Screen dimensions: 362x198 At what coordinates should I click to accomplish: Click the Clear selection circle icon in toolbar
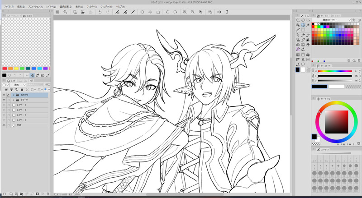pos(142,12)
